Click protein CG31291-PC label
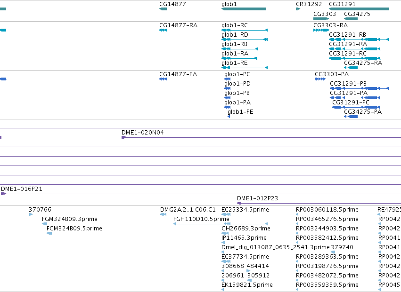401x292 pixels. pos(351,103)
